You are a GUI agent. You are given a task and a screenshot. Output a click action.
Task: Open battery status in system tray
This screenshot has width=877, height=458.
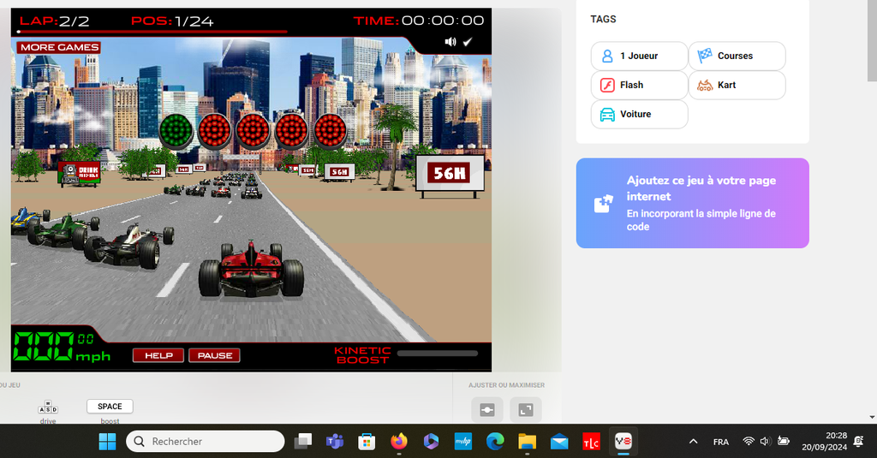tap(783, 441)
